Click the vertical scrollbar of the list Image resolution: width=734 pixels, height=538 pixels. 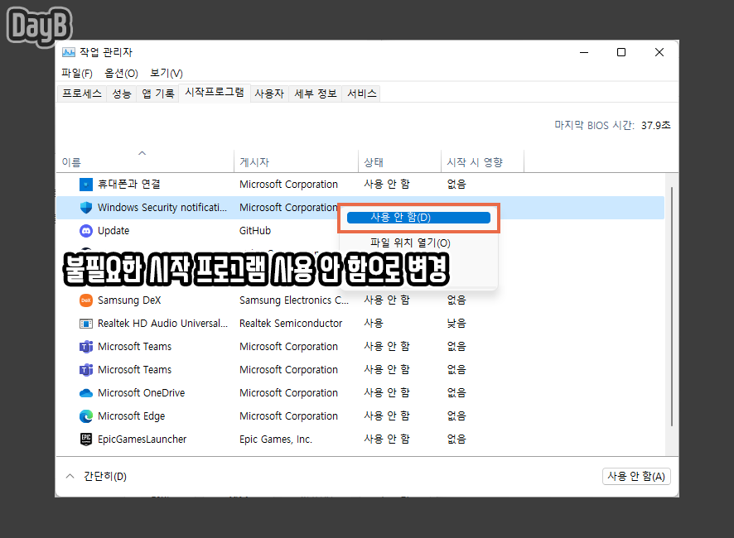point(672,306)
